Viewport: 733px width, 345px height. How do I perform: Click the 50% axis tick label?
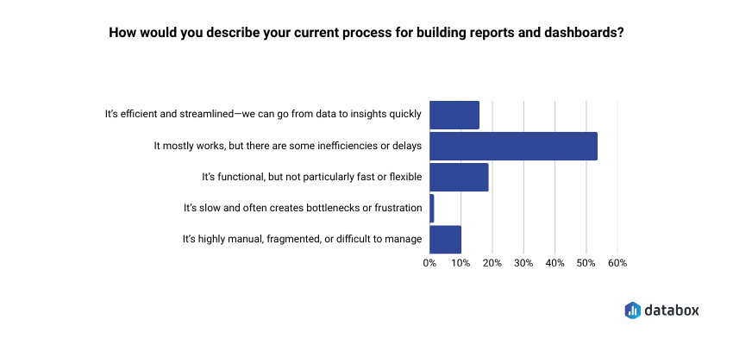click(x=586, y=262)
